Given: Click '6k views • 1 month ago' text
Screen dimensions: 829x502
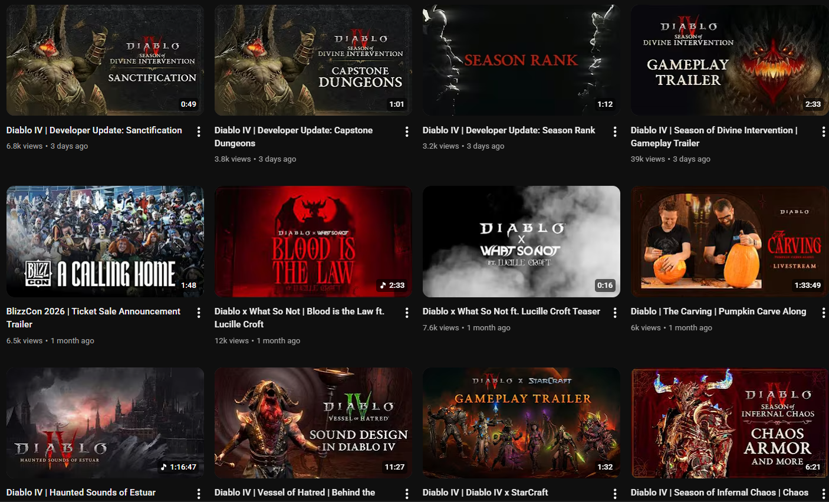Looking at the screenshot, I should tap(672, 328).
